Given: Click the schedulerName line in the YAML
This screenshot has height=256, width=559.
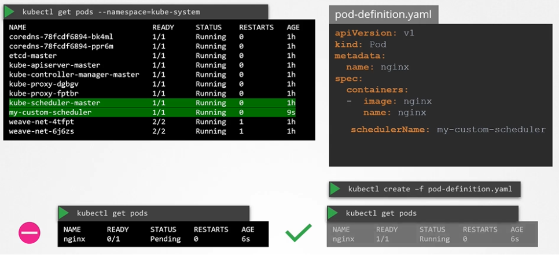Looking at the screenshot, I should tap(447, 129).
